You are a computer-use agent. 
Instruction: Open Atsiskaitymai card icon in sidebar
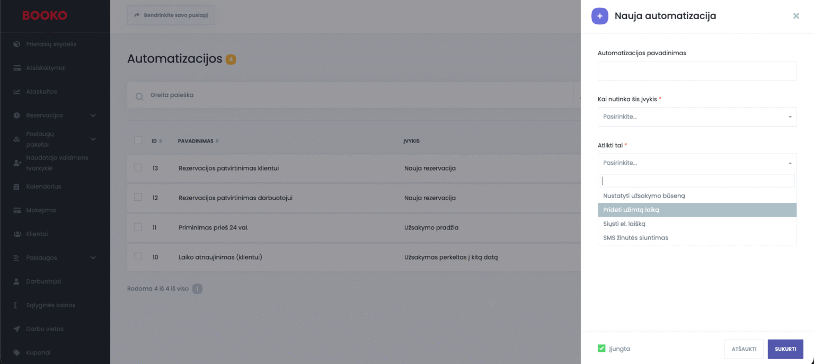[x=16, y=68]
